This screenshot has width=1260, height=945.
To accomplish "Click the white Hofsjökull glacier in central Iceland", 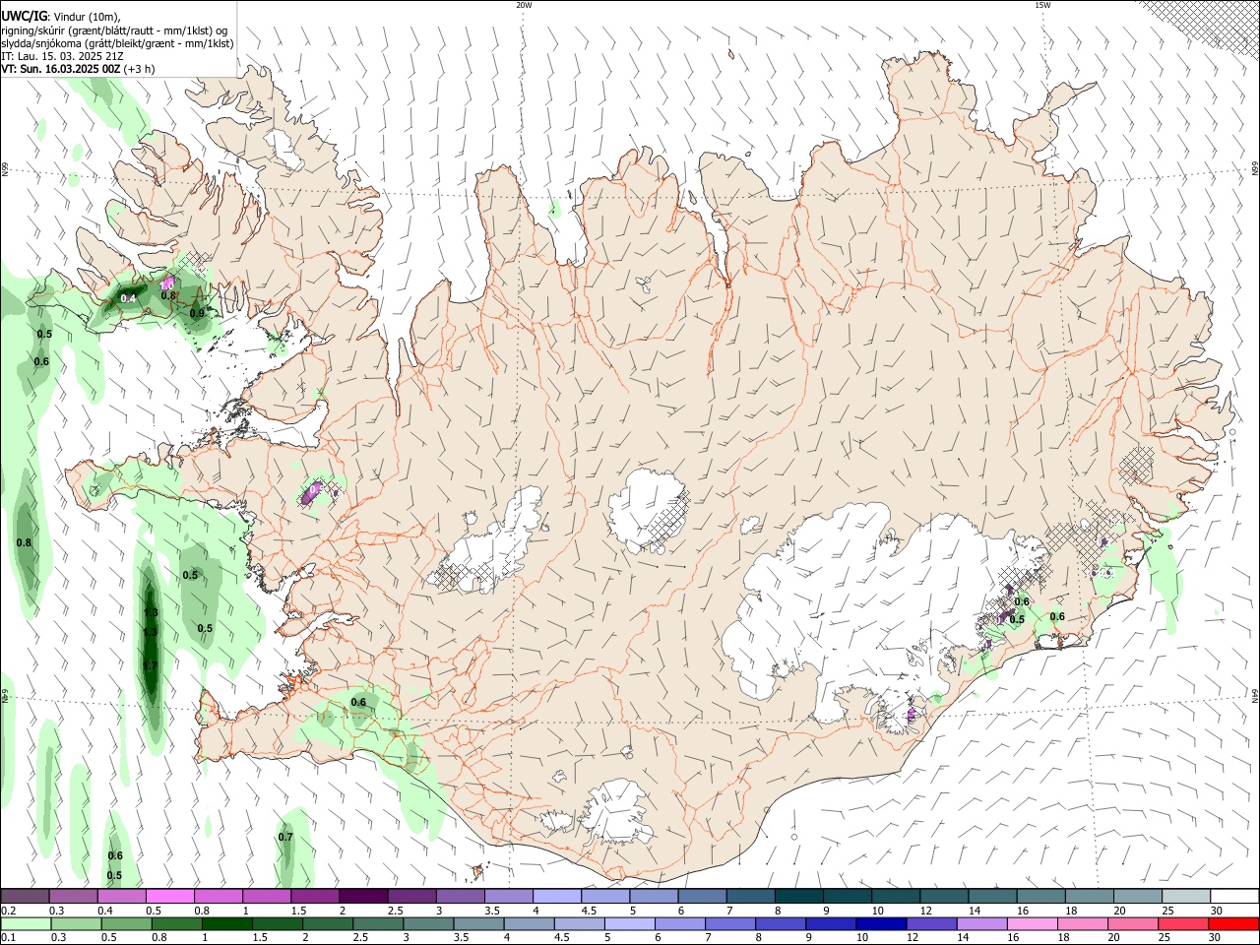I will (x=647, y=510).
